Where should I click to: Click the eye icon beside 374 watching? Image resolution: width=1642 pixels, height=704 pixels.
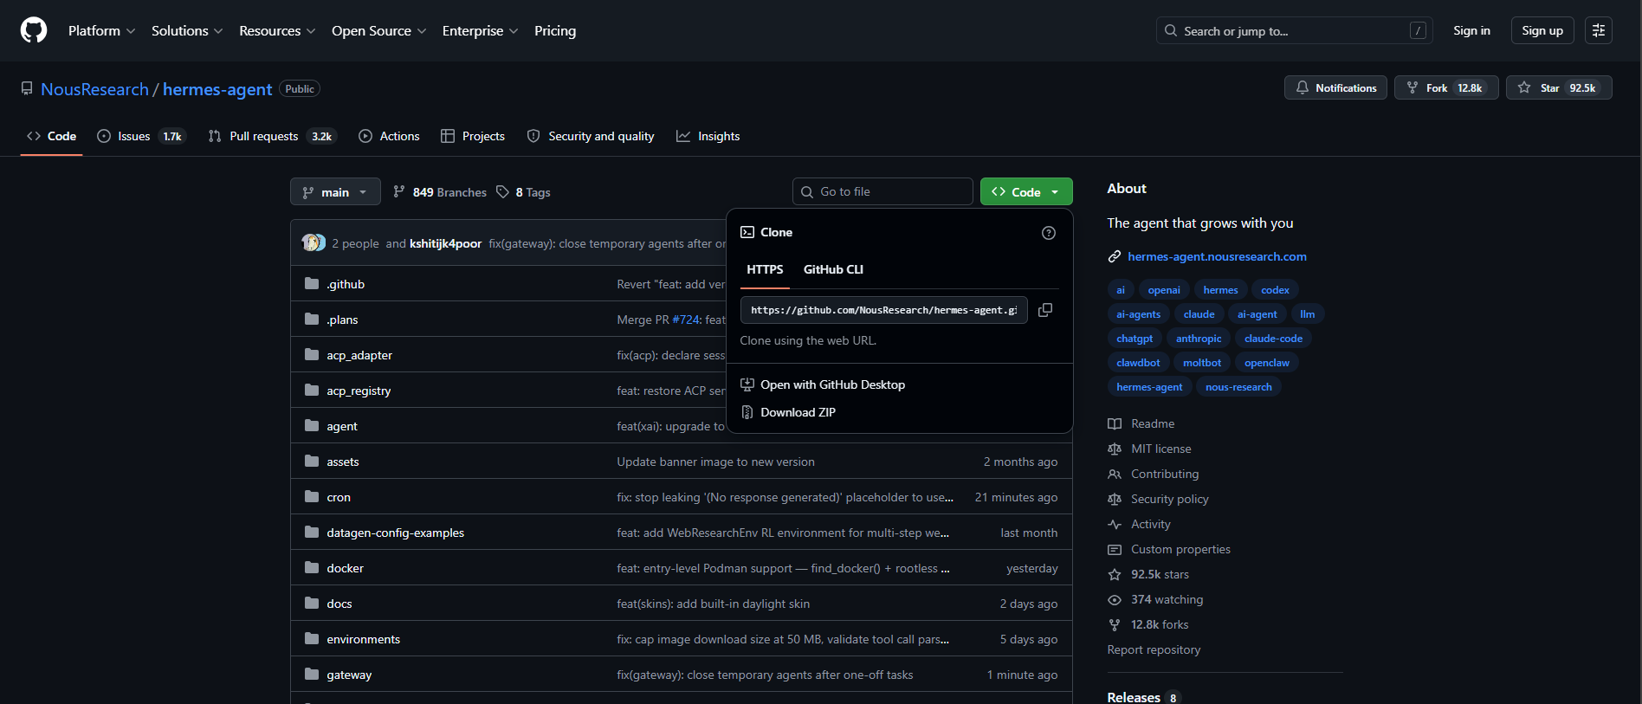click(1115, 599)
